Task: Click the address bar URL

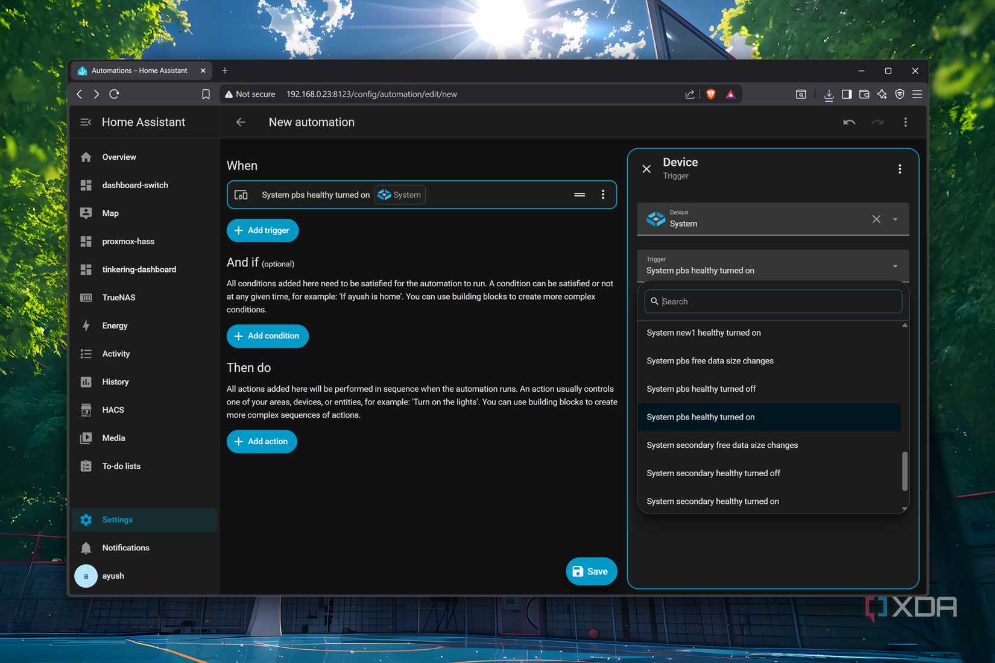Action: pyautogui.click(x=371, y=94)
